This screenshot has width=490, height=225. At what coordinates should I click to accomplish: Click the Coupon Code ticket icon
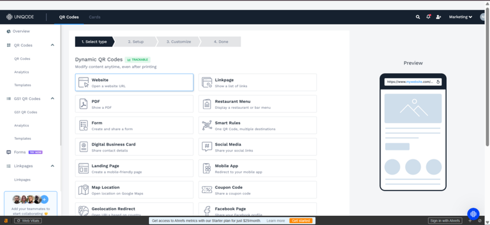click(x=207, y=190)
